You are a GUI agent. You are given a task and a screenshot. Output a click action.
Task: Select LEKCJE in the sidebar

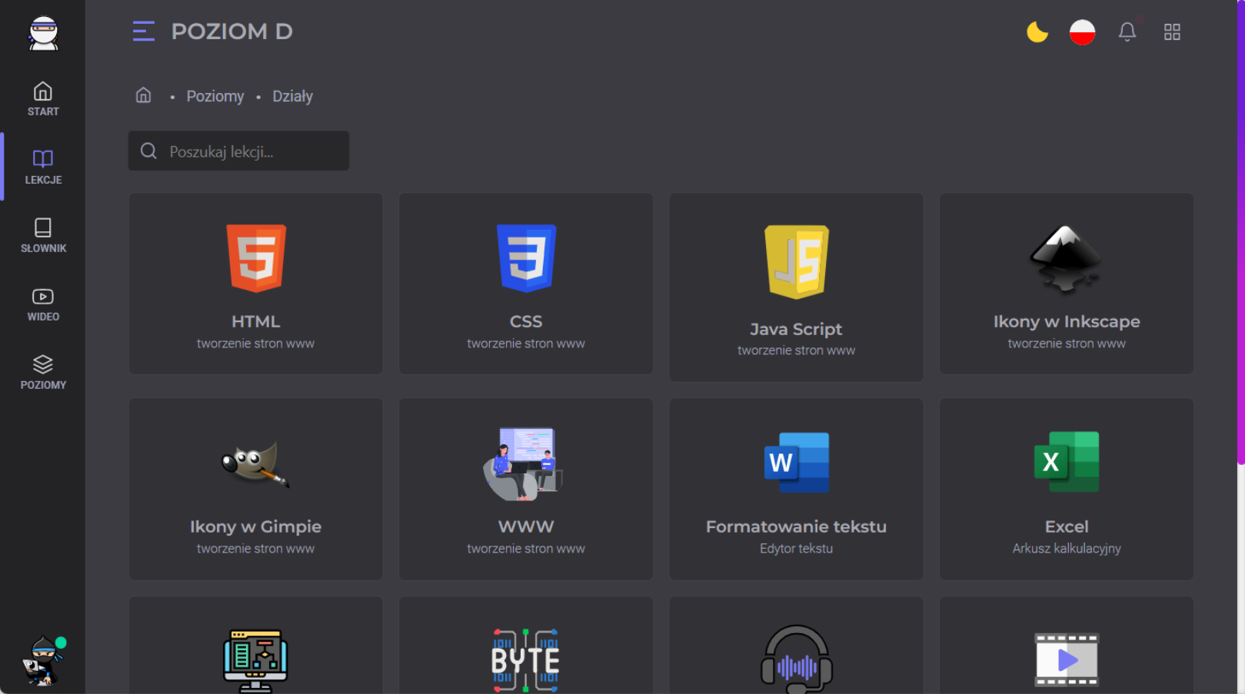(43, 167)
